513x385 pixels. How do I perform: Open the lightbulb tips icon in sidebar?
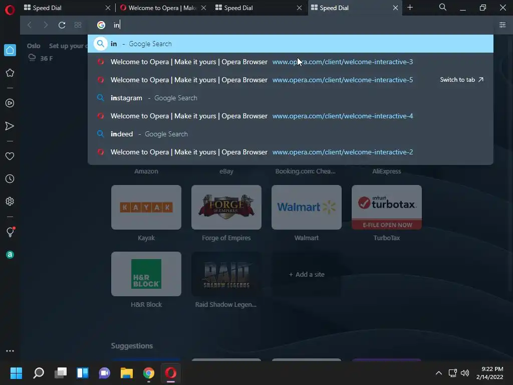[x=10, y=232]
